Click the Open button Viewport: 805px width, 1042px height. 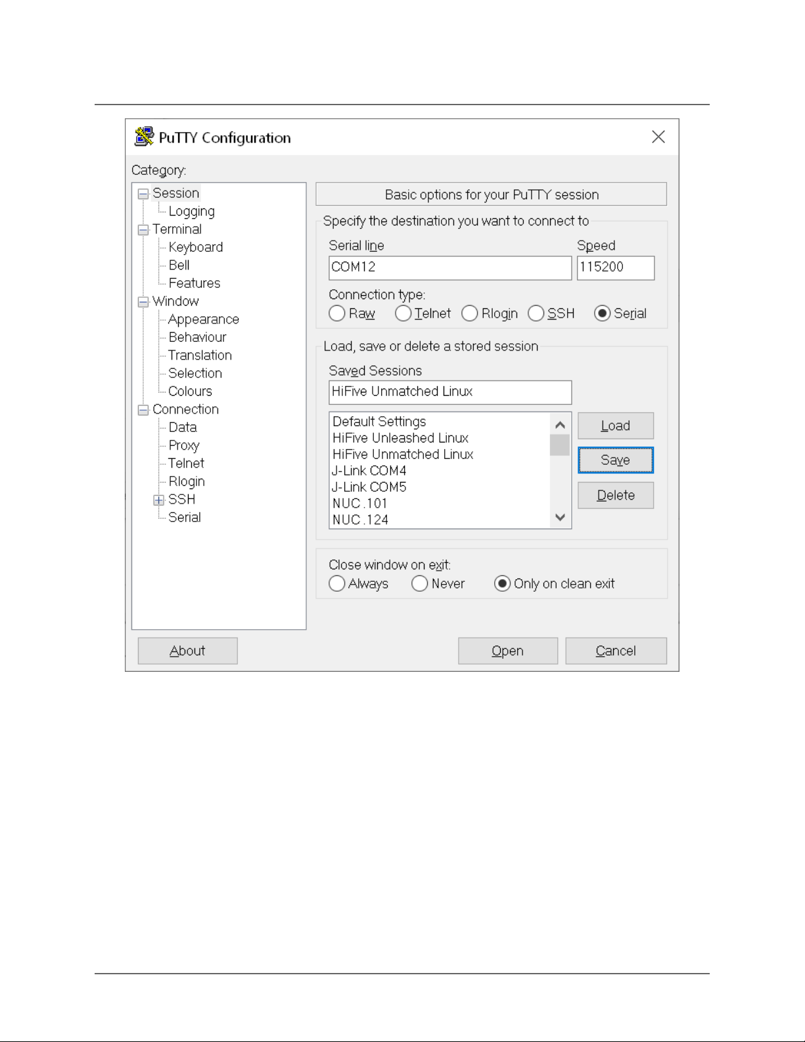[x=508, y=651]
